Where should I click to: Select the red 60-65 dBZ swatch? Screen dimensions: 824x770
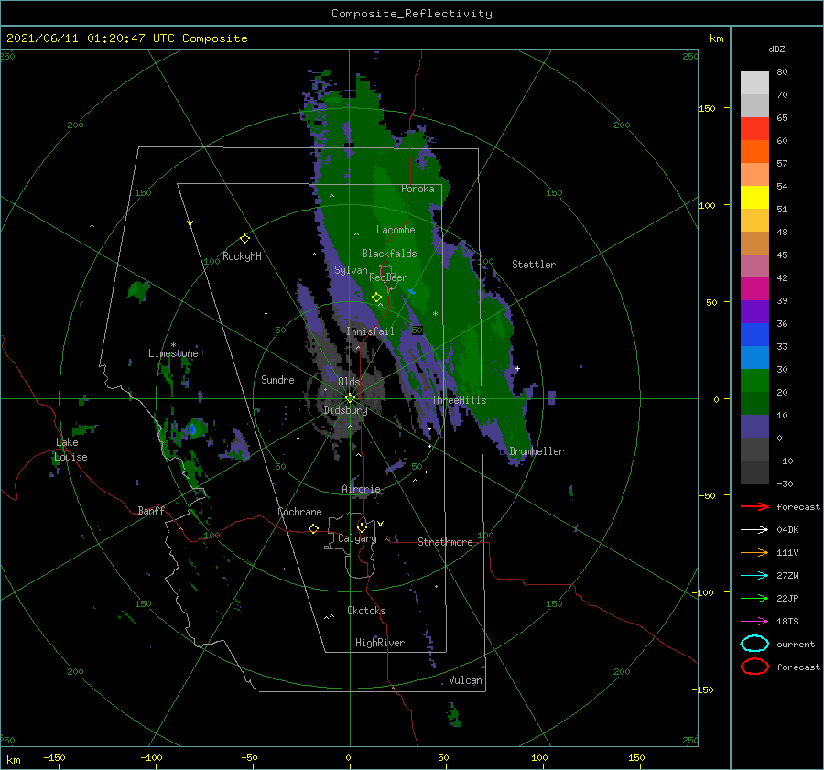point(754,129)
